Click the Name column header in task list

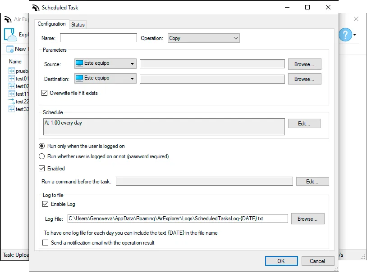point(15,62)
